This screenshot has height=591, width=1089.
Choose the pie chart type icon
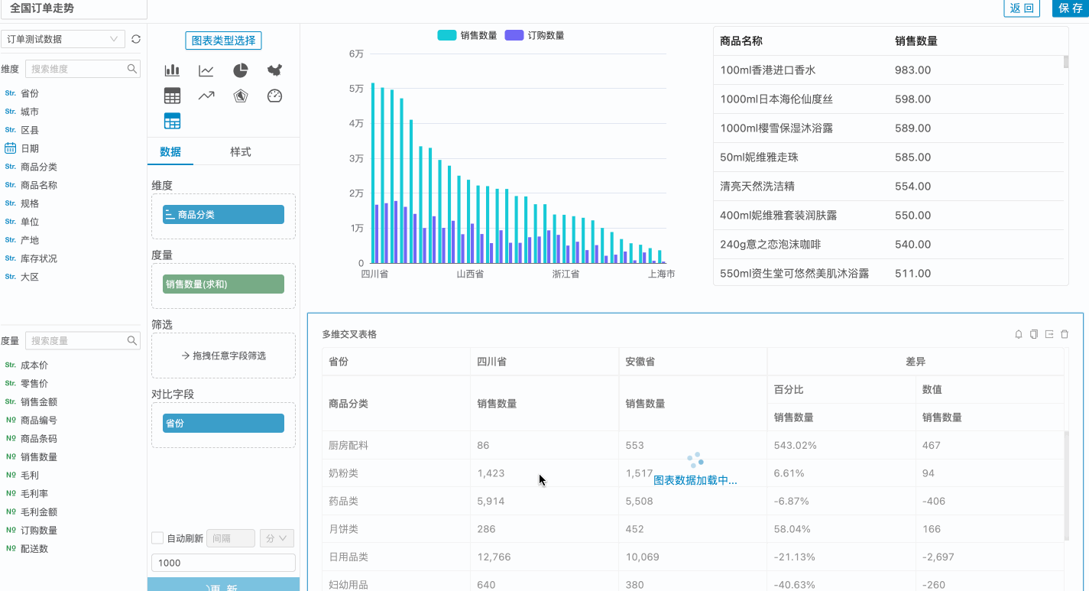click(x=241, y=70)
